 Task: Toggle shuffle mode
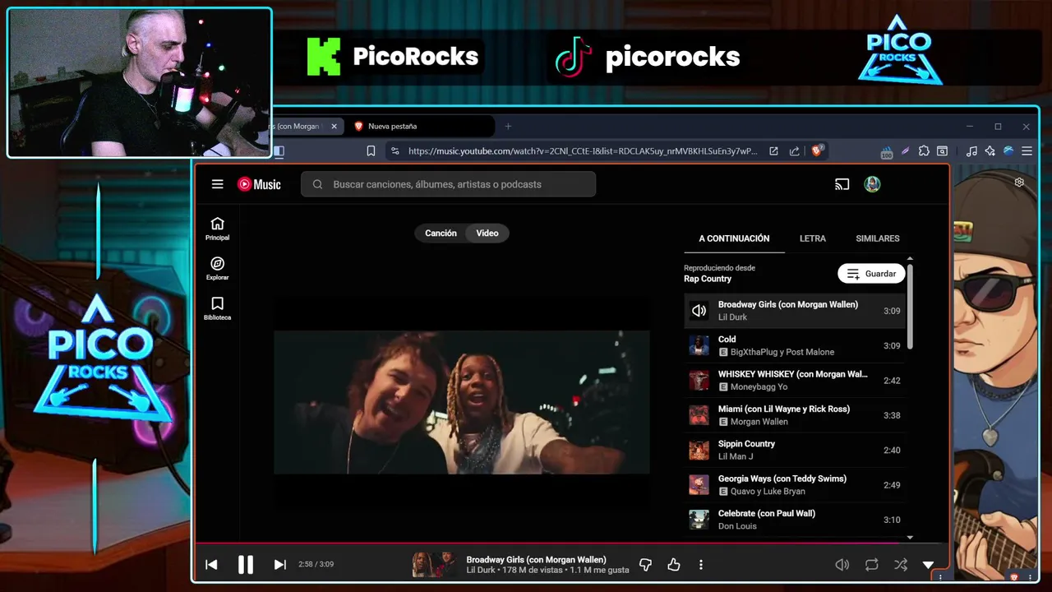901,564
